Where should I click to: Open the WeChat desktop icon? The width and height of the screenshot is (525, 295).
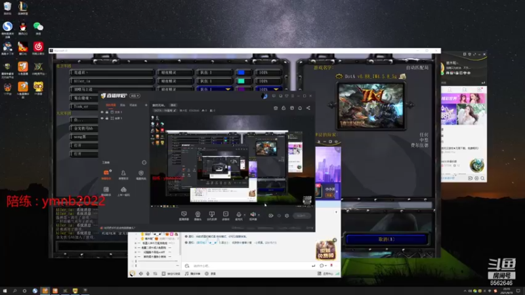click(38, 28)
